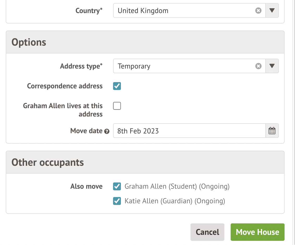Click the Also move label
This screenshot has height=245, width=295.
86,186
